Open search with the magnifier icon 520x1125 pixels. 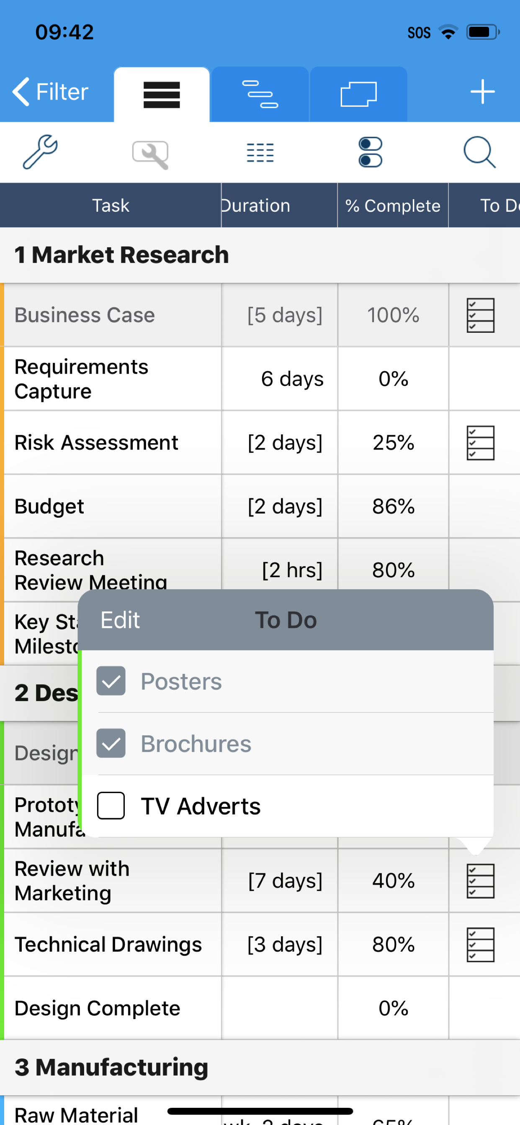click(x=479, y=152)
